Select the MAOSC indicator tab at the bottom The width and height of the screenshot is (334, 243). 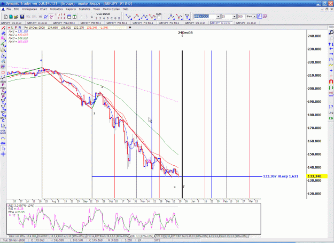pyautogui.click(x=46, y=236)
